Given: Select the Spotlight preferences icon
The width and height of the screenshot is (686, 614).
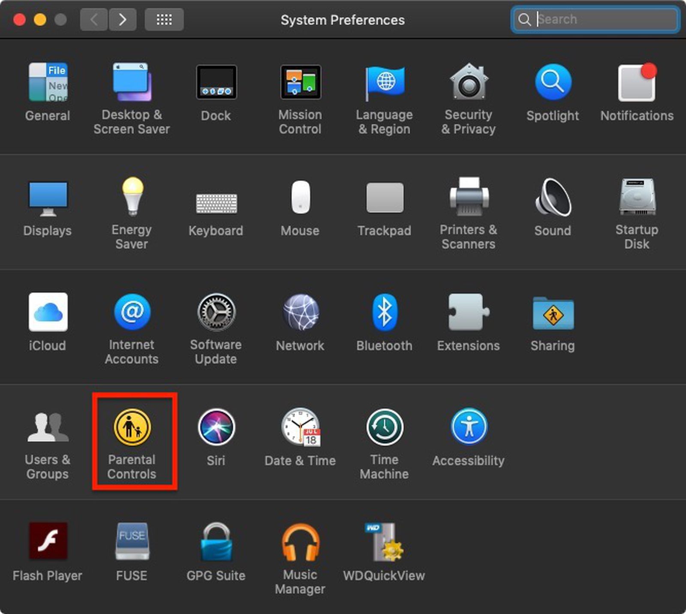Looking at the screenshot, I should coord(552,82).
